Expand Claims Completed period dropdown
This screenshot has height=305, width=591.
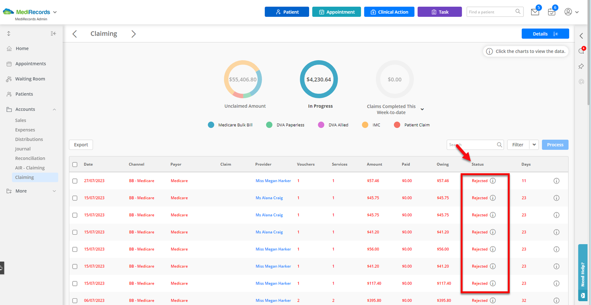pos(422,109)
